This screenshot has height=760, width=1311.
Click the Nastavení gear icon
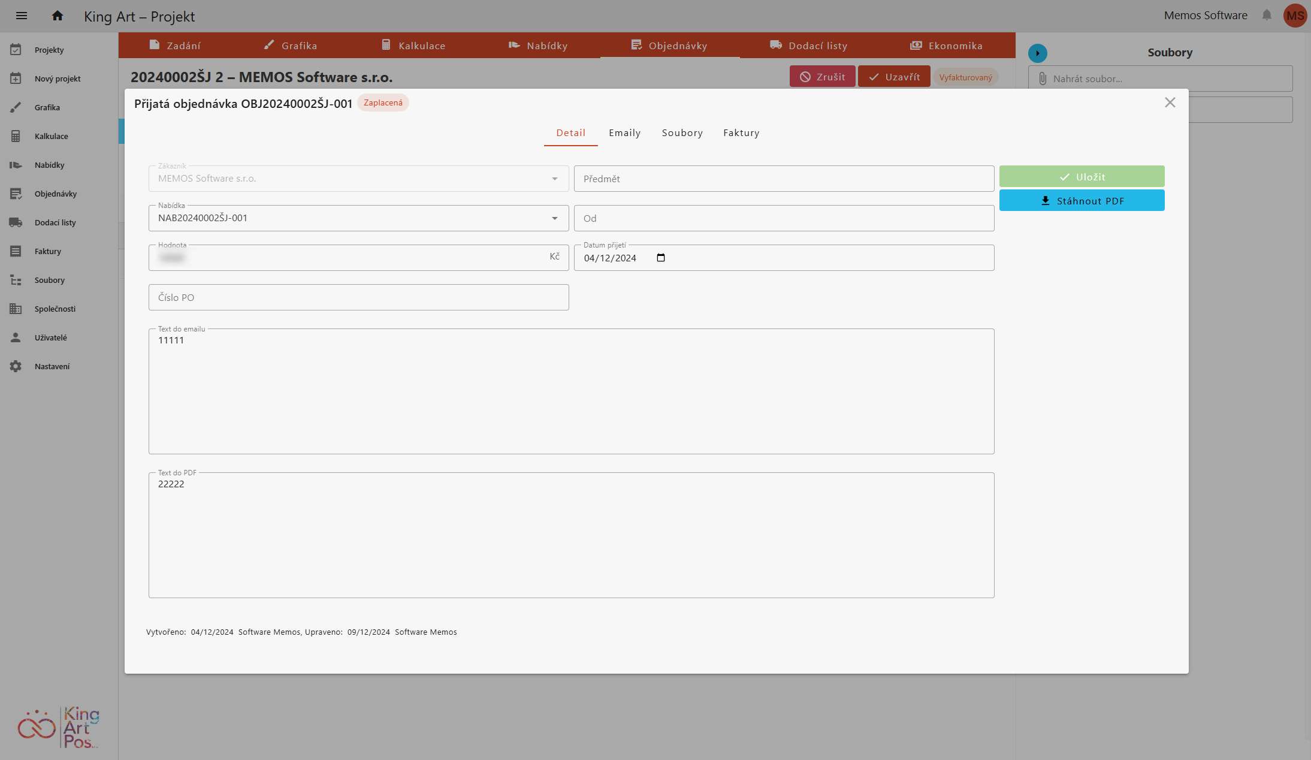click(16, 366)
